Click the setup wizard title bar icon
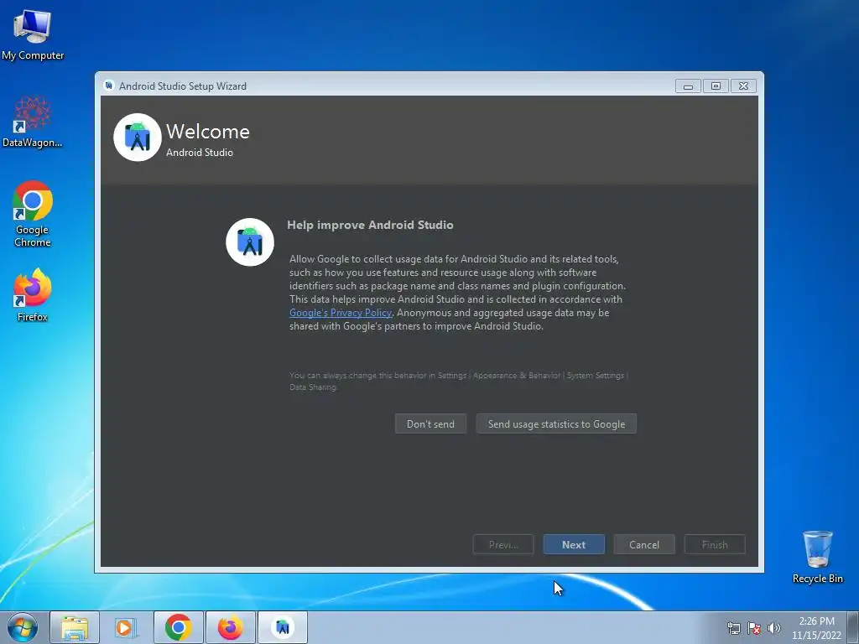 click(109, 86)
